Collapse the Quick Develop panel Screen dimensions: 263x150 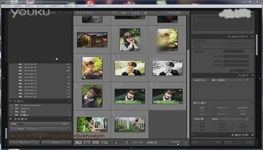coord(252,36)
